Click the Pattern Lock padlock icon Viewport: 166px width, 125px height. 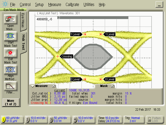(x=149, y=119)
